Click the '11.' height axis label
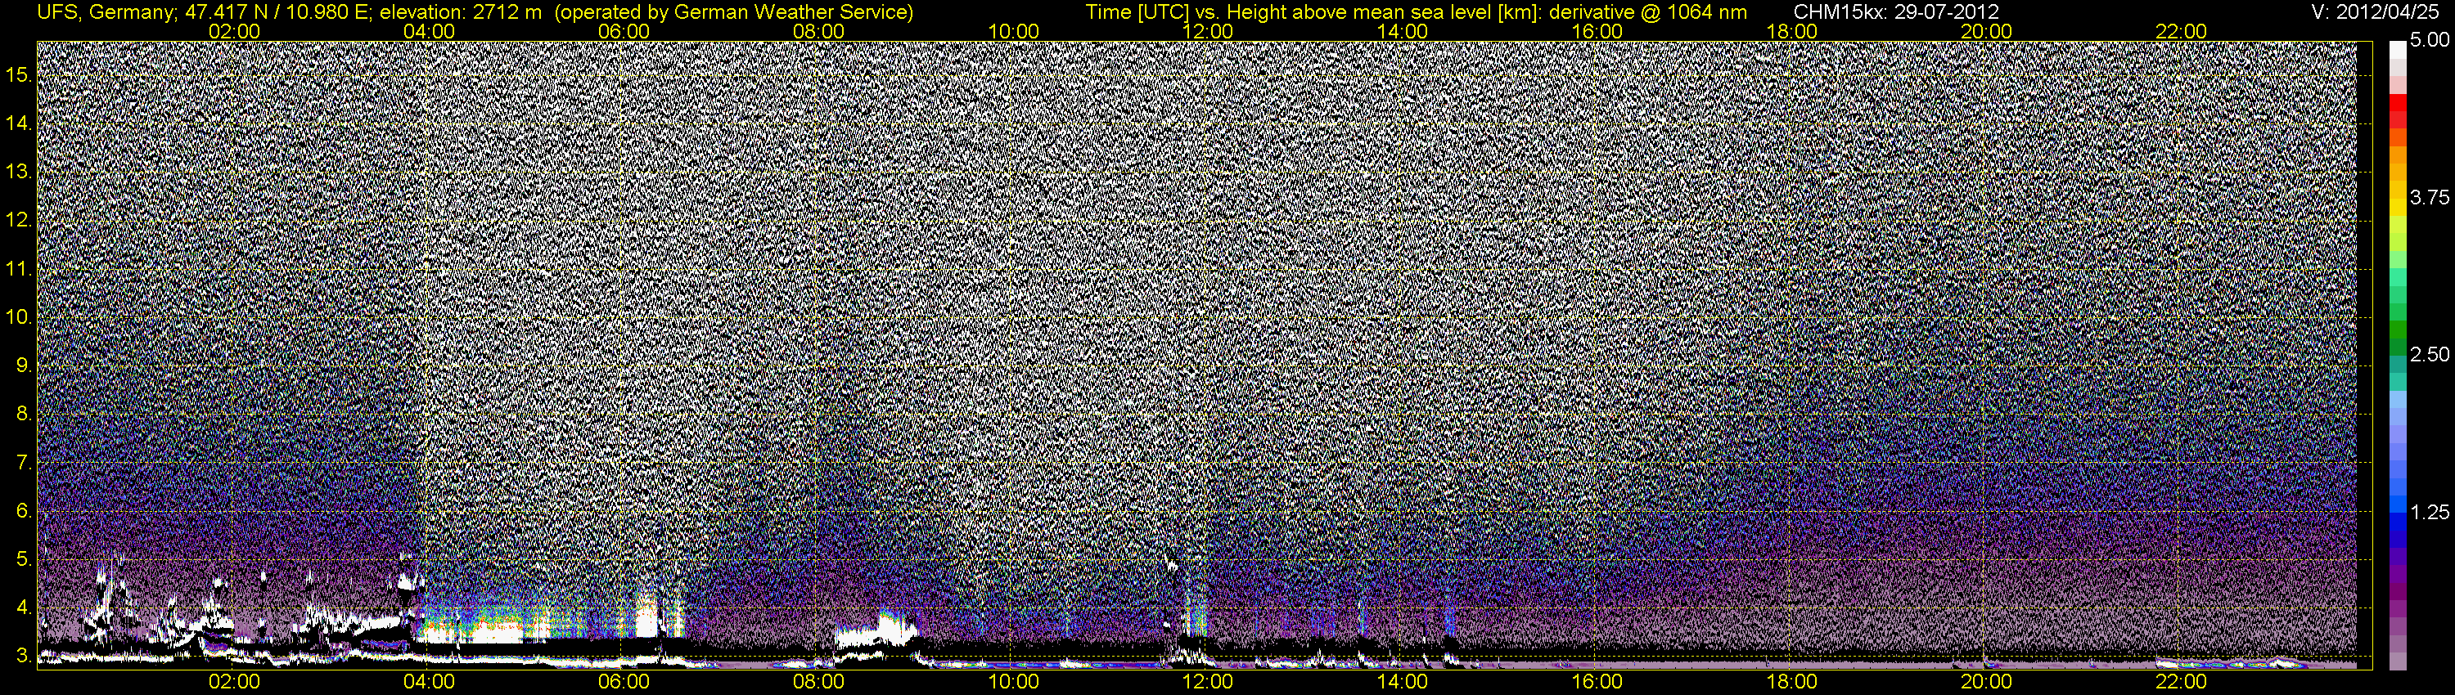This screenshot has width=2455, height=695. 20,270
